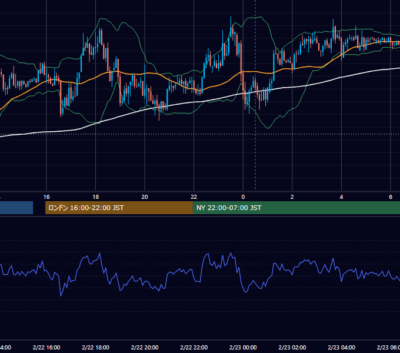
Task: Click the 2/23 02:00 date label
Action: [292, 347]
